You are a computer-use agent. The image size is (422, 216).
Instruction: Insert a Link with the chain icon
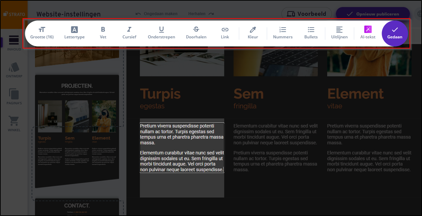pyautogui.click(x=225, y=33)
